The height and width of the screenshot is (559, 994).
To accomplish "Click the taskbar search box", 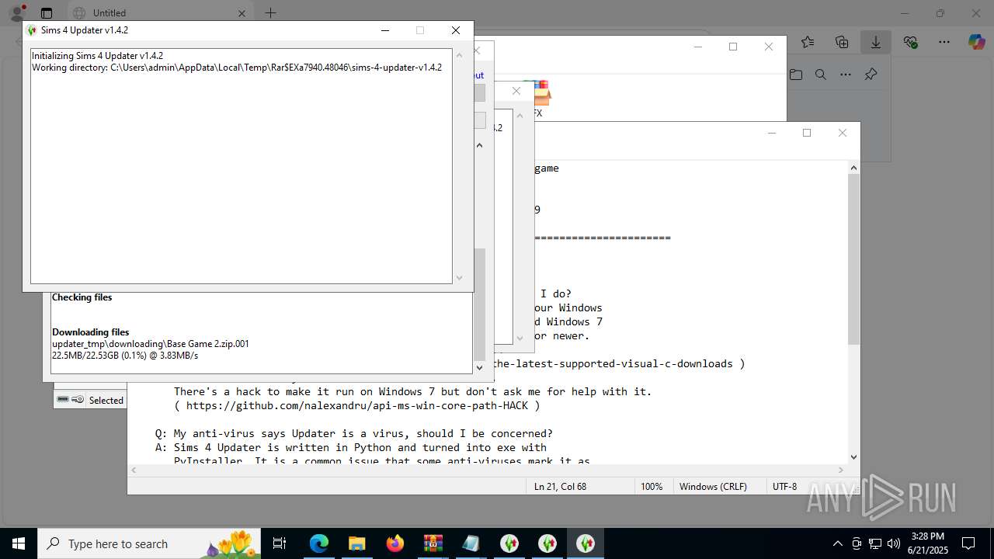I will 149,543.
